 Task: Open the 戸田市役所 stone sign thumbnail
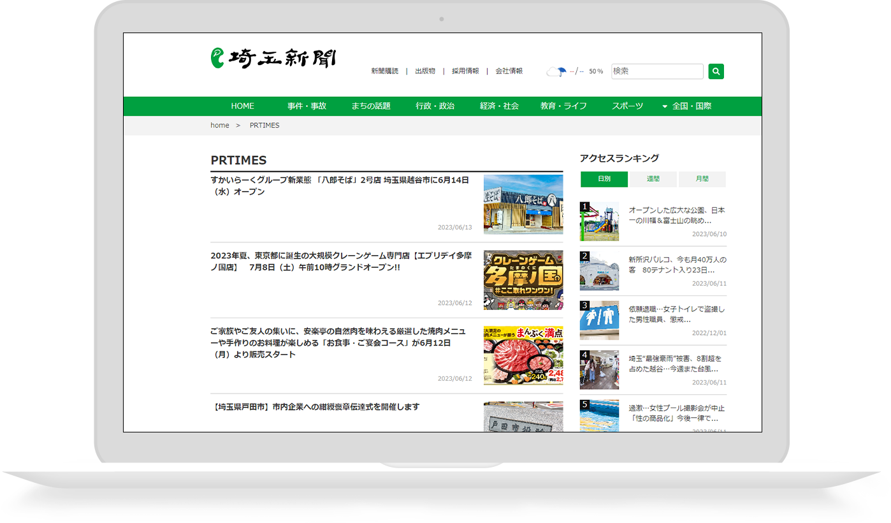click(523, 416)
